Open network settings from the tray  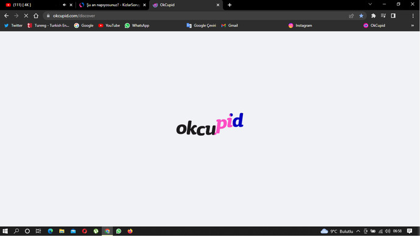(x=380, y=231)
